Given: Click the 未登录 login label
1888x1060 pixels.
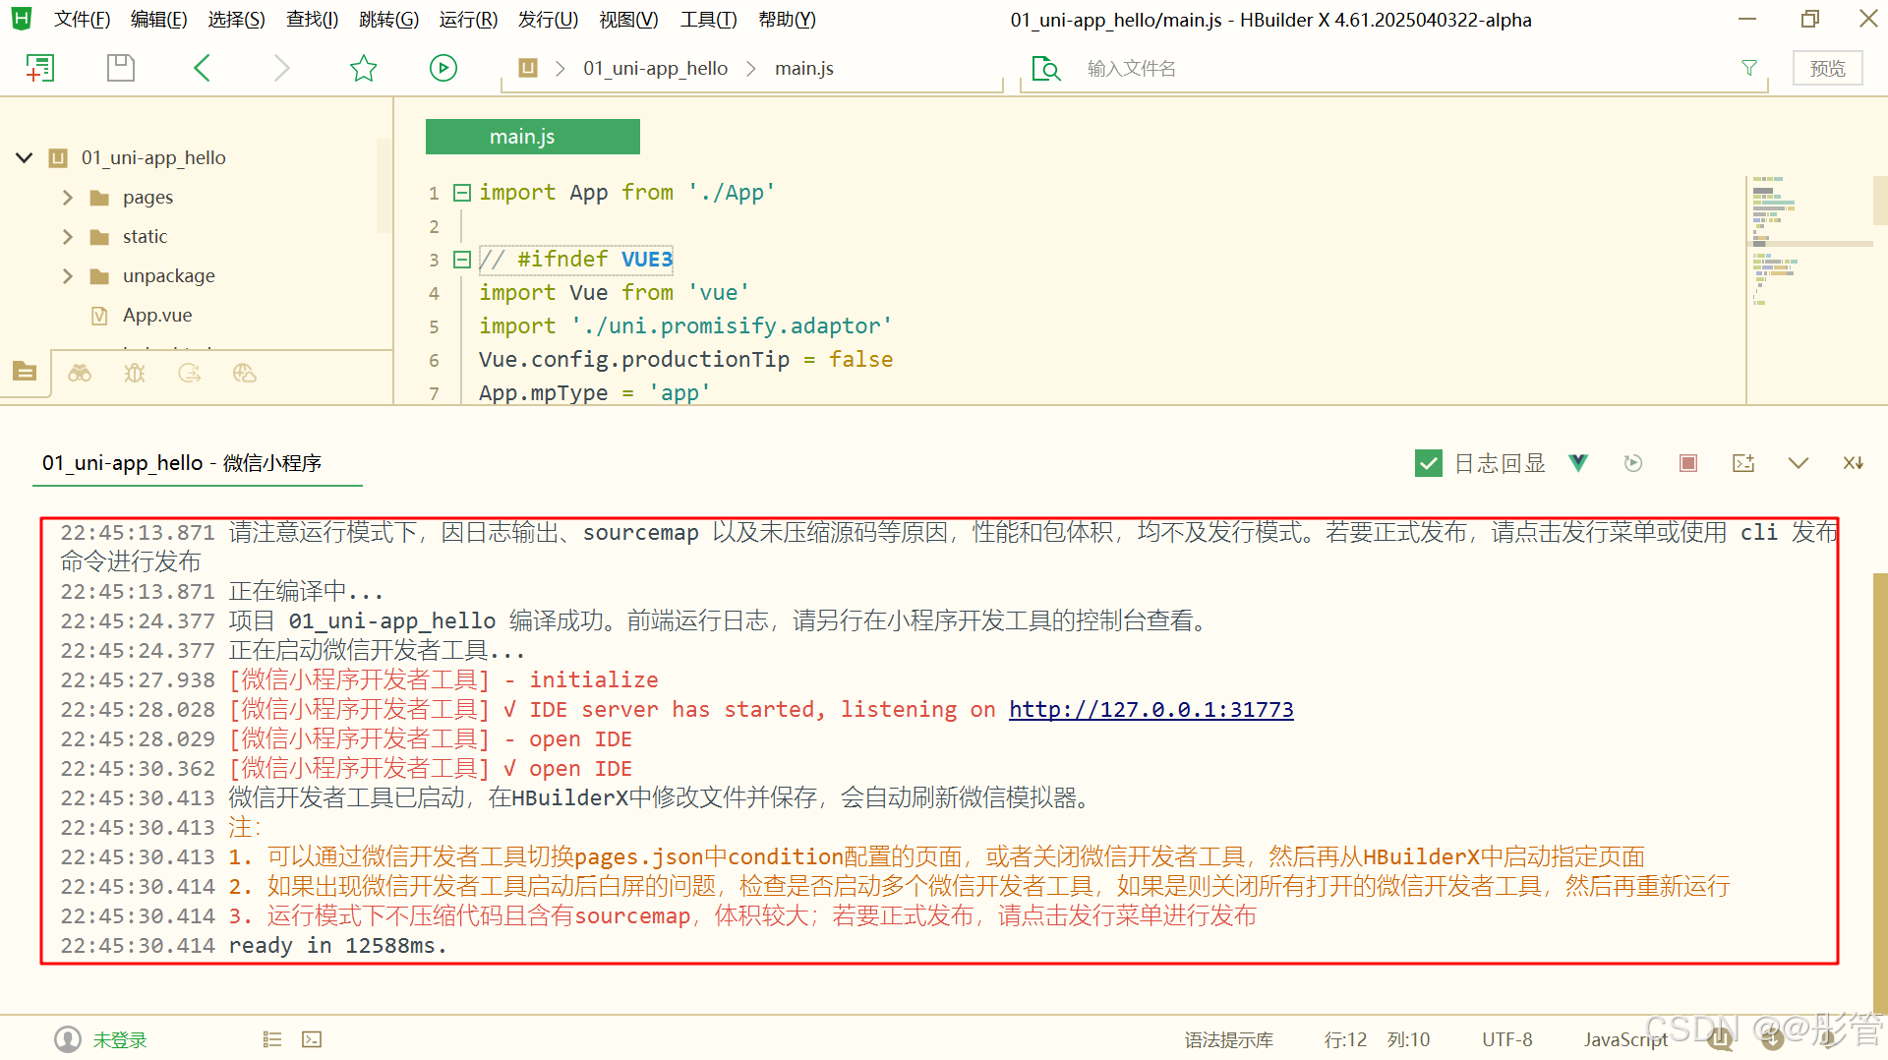Looking at the screenshot, I should coord(120,1039).
